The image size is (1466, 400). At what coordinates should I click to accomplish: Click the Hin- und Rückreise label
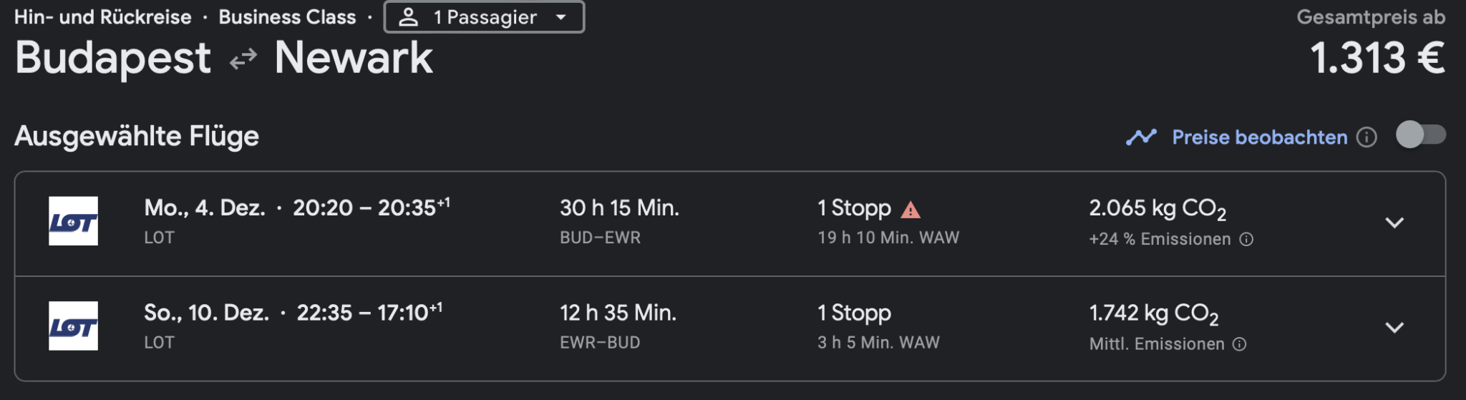pyautogui.click(x=103, y=17)
